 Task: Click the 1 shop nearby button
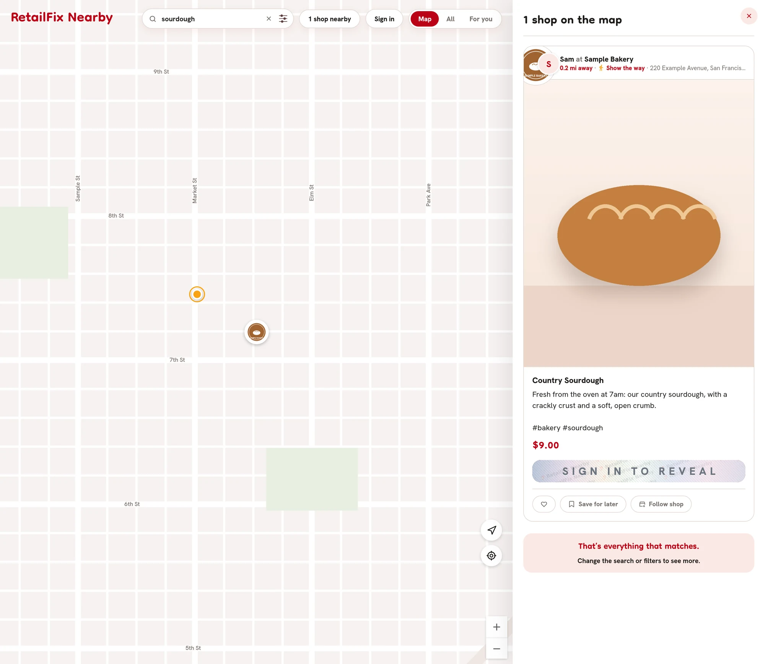[x=330, y=19]
